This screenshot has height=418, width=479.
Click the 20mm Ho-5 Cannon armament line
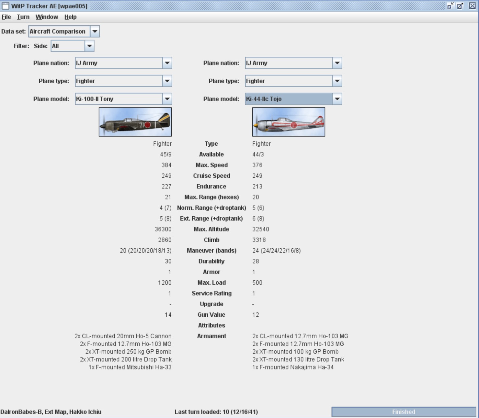coord(123,336)
